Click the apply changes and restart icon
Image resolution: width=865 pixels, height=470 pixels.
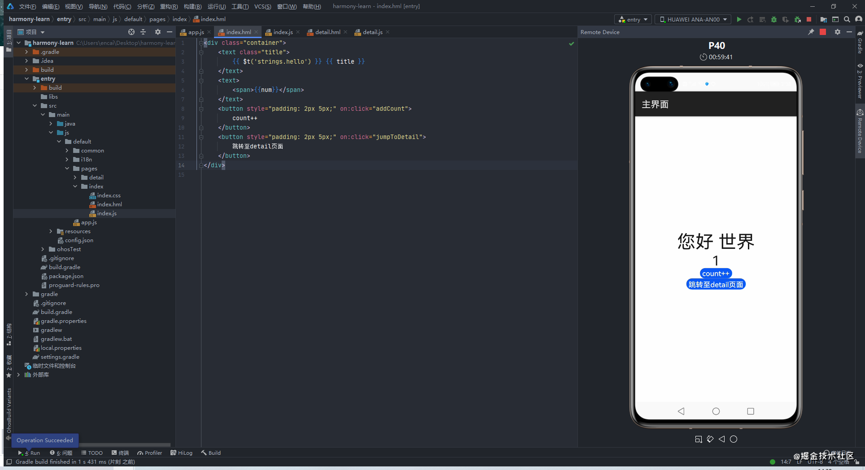coord(750,19)
